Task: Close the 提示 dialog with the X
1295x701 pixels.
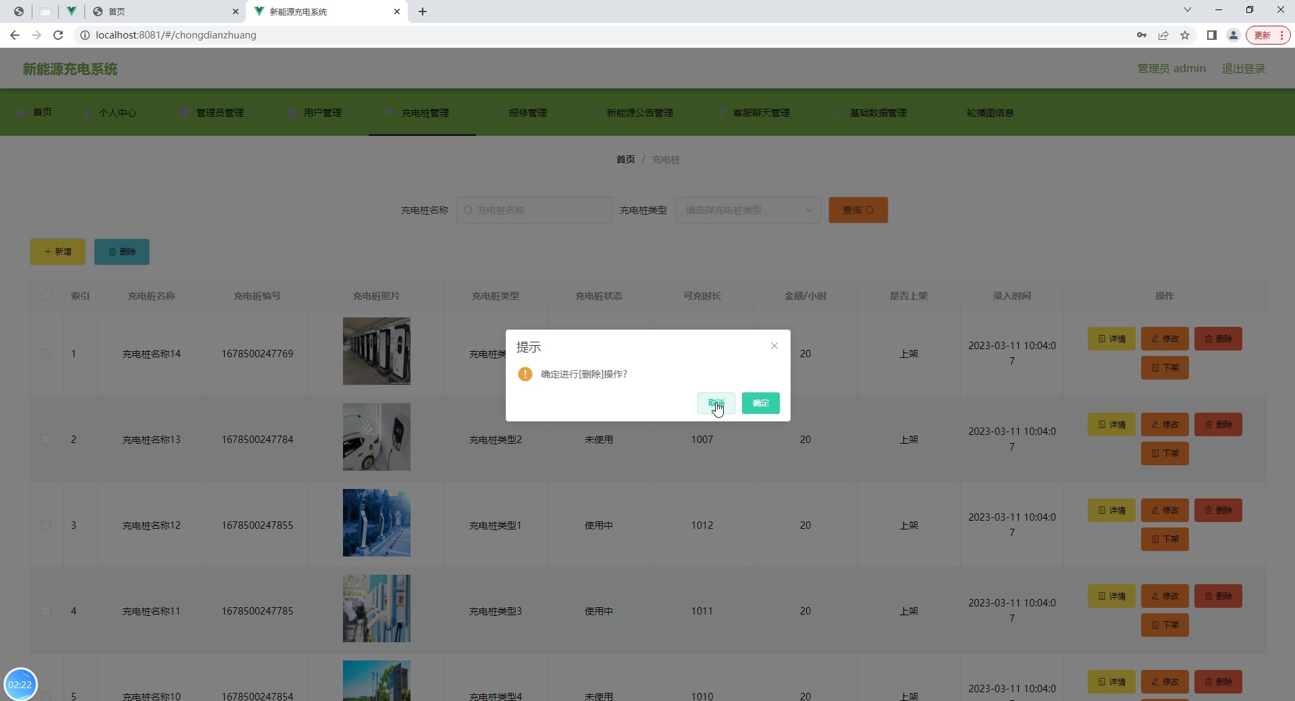Action: tap(774, 346)
